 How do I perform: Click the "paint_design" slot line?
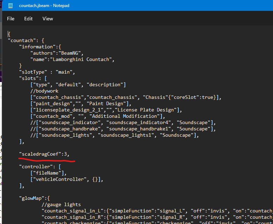[81, 103]
